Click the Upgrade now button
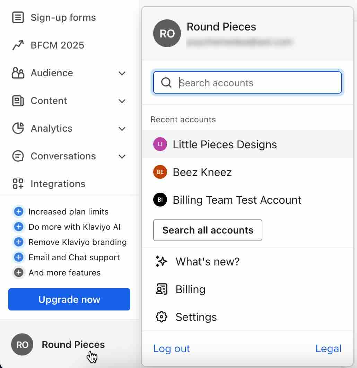Screen dimensions: 357x368 (x=69, y=299)
